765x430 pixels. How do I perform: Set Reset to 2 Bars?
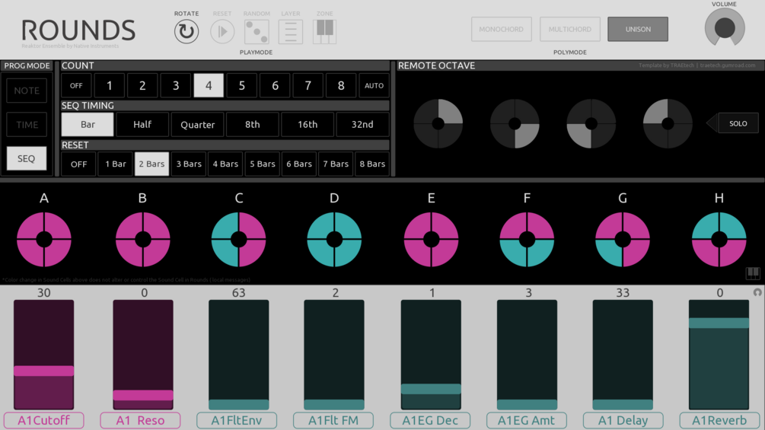pos(151,164)
